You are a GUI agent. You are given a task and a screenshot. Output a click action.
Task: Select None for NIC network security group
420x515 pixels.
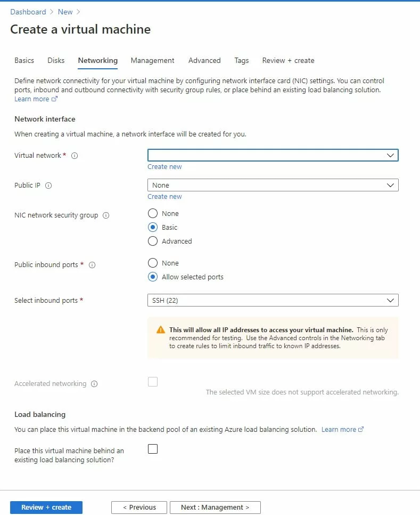click(153, 213)
